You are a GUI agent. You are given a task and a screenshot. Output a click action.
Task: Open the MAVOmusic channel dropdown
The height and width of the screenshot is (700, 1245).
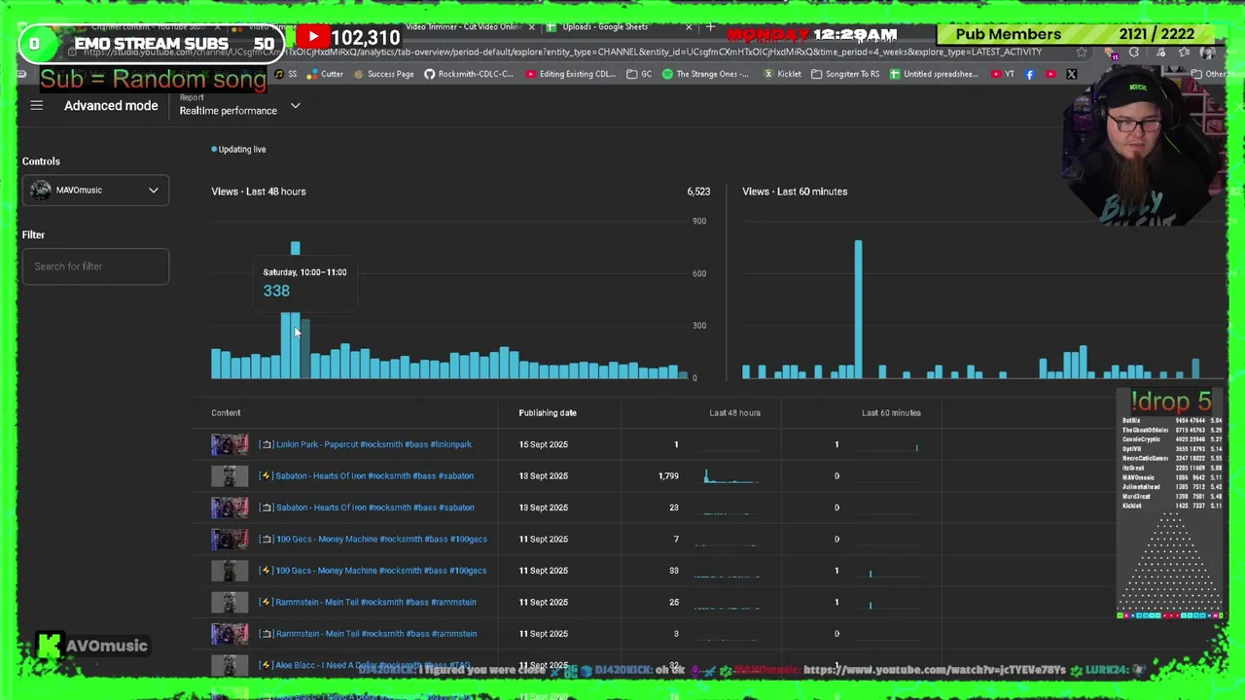(95, 190)
